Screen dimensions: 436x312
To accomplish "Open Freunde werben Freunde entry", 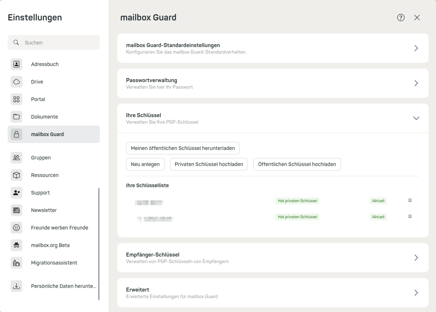I will (54, 228).
